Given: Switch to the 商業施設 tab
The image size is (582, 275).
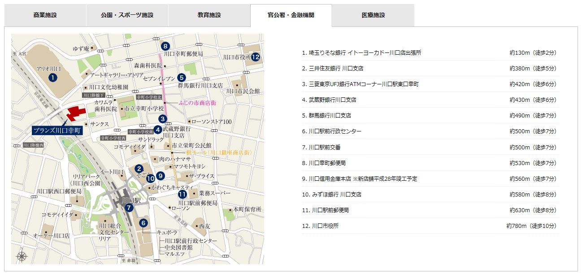Looking at the screenshot, I should click(x=45, y=15).
